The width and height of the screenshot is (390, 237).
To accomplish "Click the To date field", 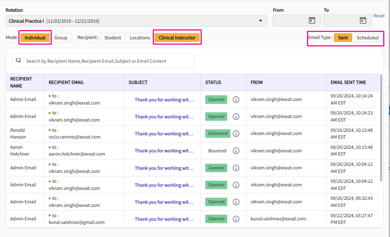I will click(347, 21).
